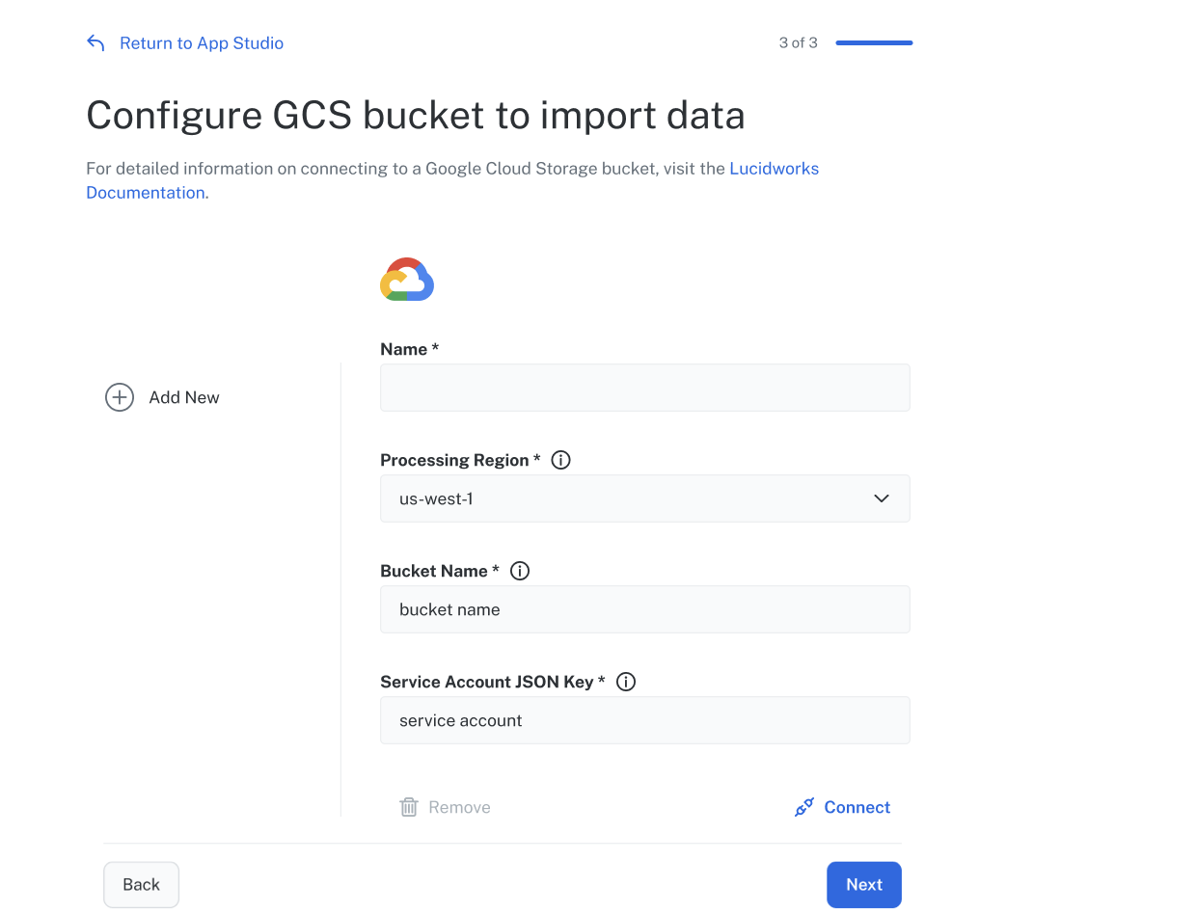Click the Google Cloud logo
The width and height of the screenshot is (1197, 915).
(x=406, y=279)
